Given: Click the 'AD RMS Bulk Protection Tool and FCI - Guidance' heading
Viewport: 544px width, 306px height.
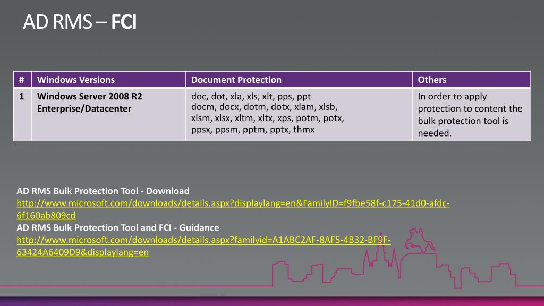Looking at the screenshot, I should [118, 227].
